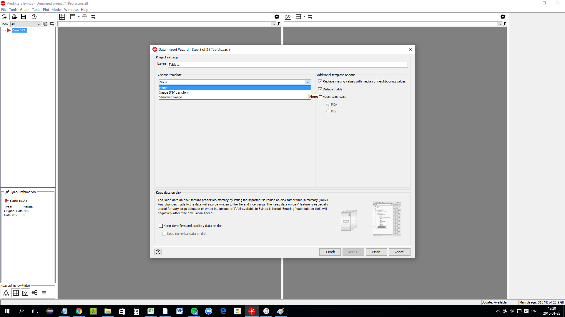This screenshot has height=317, width=565.
Task: Click the table grid icon in left pane toolbar
Action: 62,17
